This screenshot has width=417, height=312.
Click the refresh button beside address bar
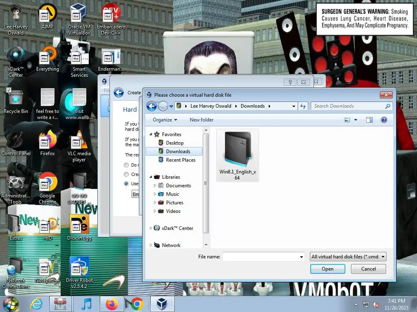(303, 106)
